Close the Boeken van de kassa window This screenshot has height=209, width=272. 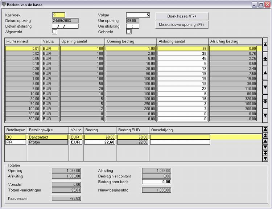[267, 5]
